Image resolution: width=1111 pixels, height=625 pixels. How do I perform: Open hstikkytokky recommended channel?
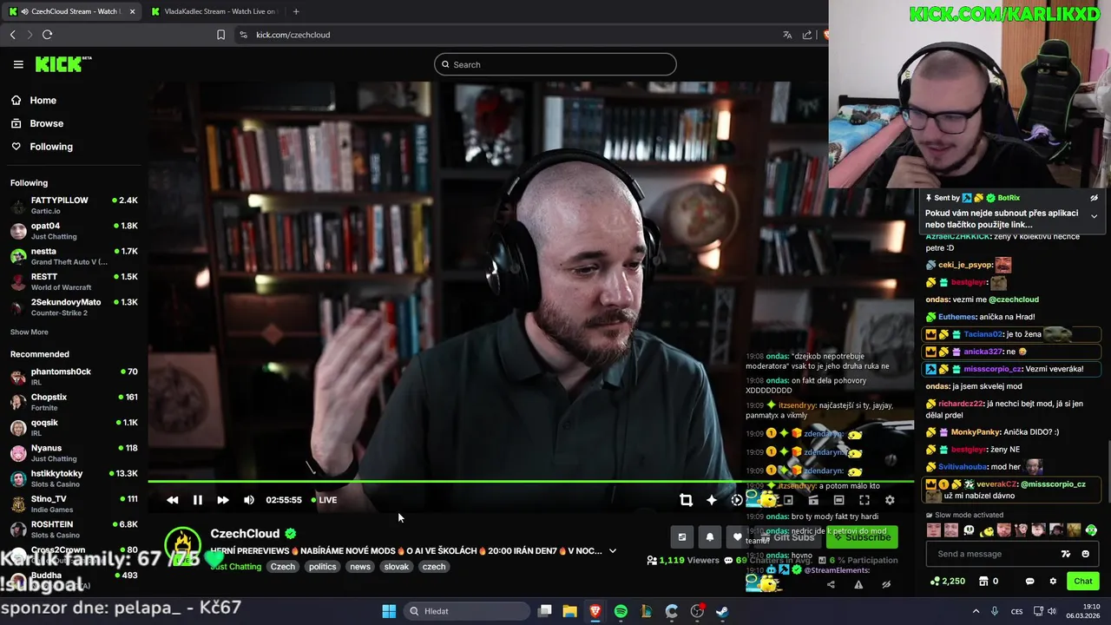pos(74,479)
